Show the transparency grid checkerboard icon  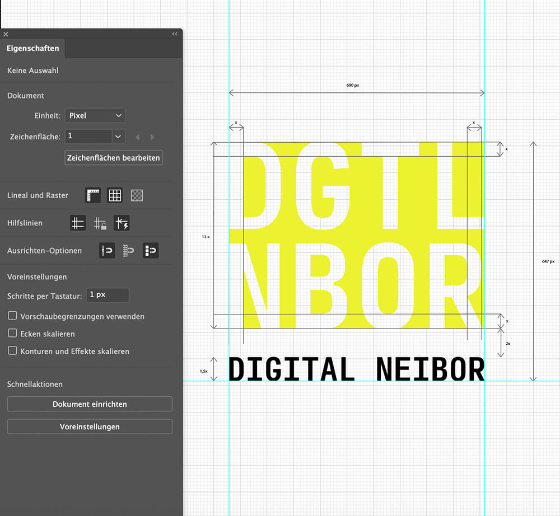click(137, 195)
